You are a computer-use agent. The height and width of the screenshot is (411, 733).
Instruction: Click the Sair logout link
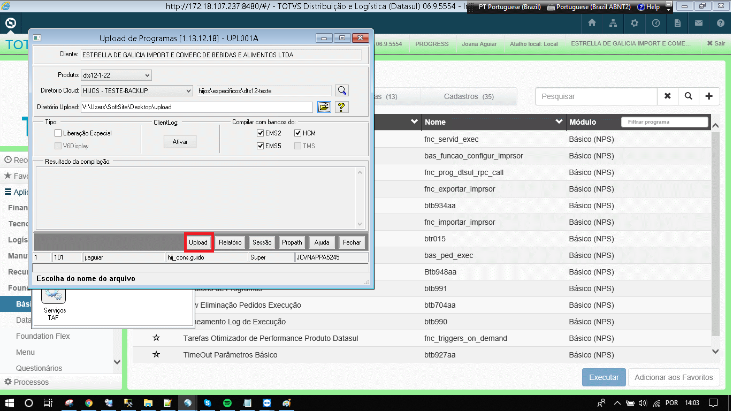716,43
